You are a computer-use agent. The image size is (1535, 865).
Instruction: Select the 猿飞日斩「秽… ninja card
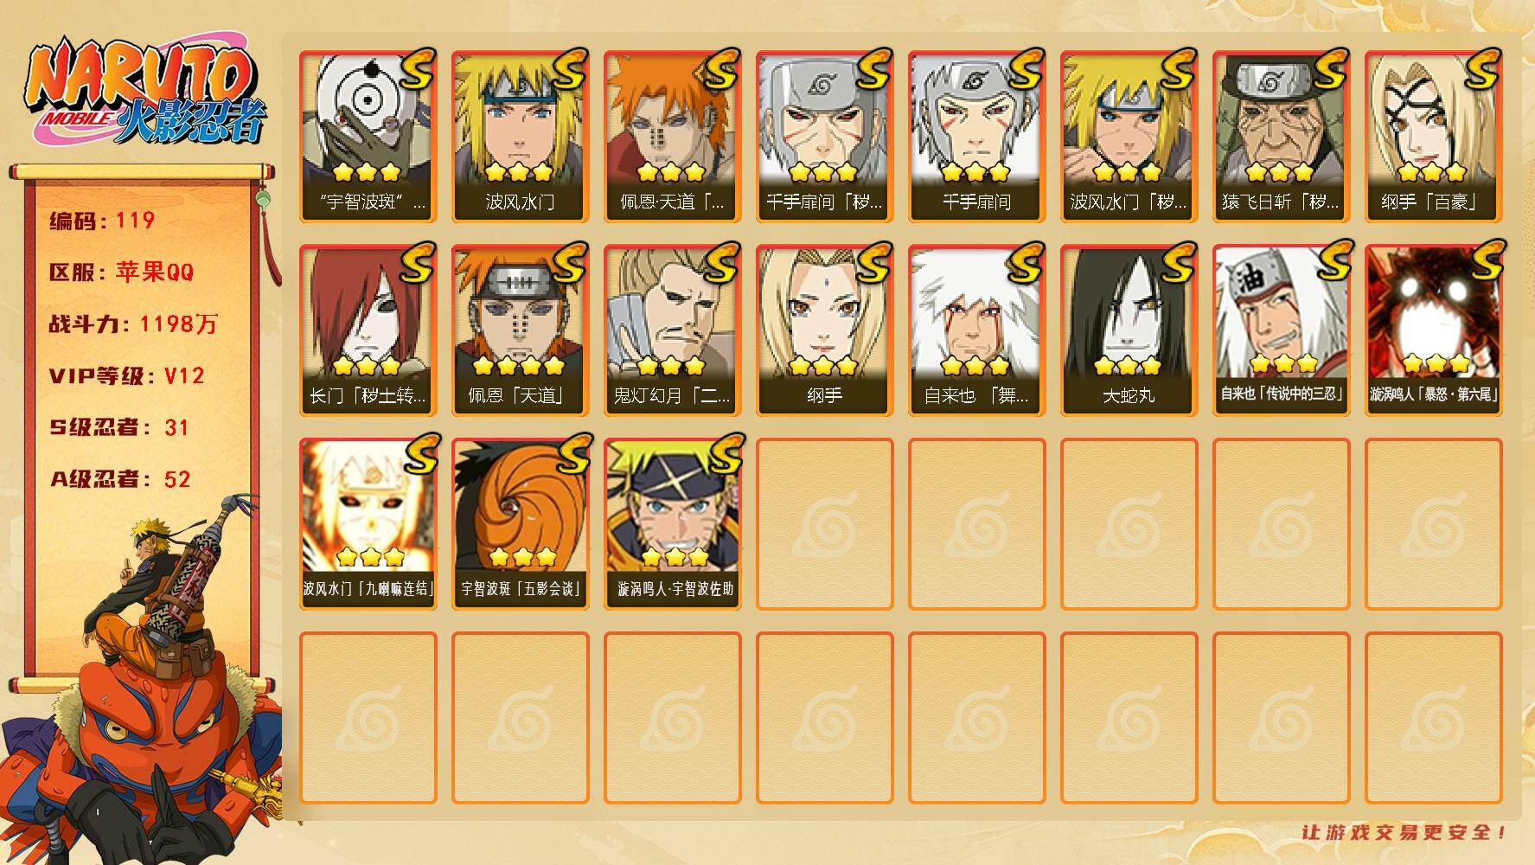(x=1281, y=137)
